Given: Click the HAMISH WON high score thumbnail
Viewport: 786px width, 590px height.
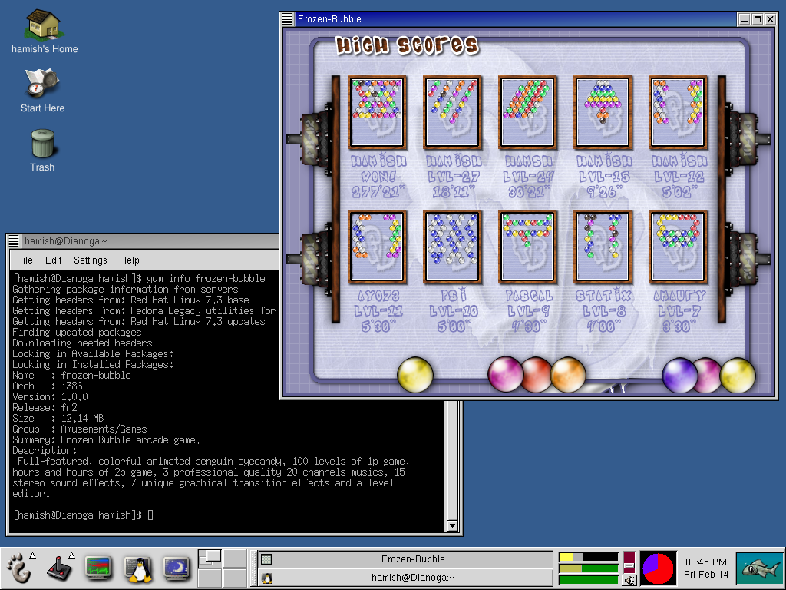Looking at the screenshot, I should [378, 112].
